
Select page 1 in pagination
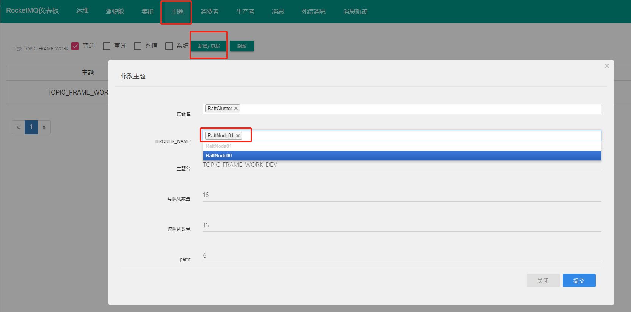31,127
